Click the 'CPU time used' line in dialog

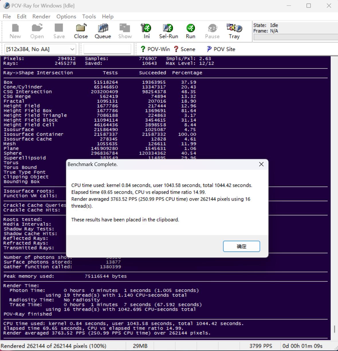(162, 185)
